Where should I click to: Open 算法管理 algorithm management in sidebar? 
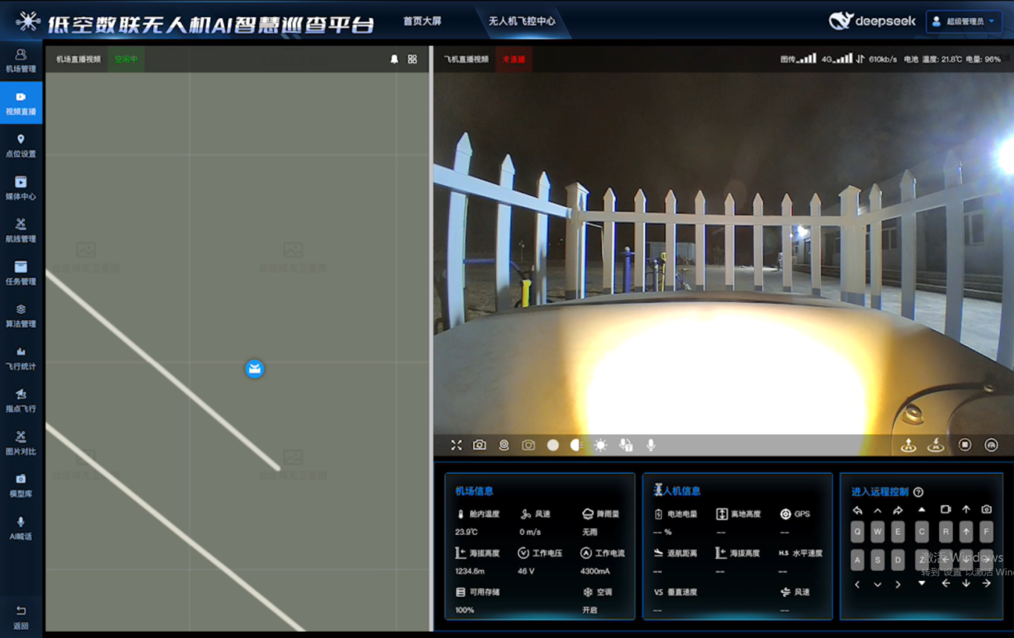pos(21,315)
